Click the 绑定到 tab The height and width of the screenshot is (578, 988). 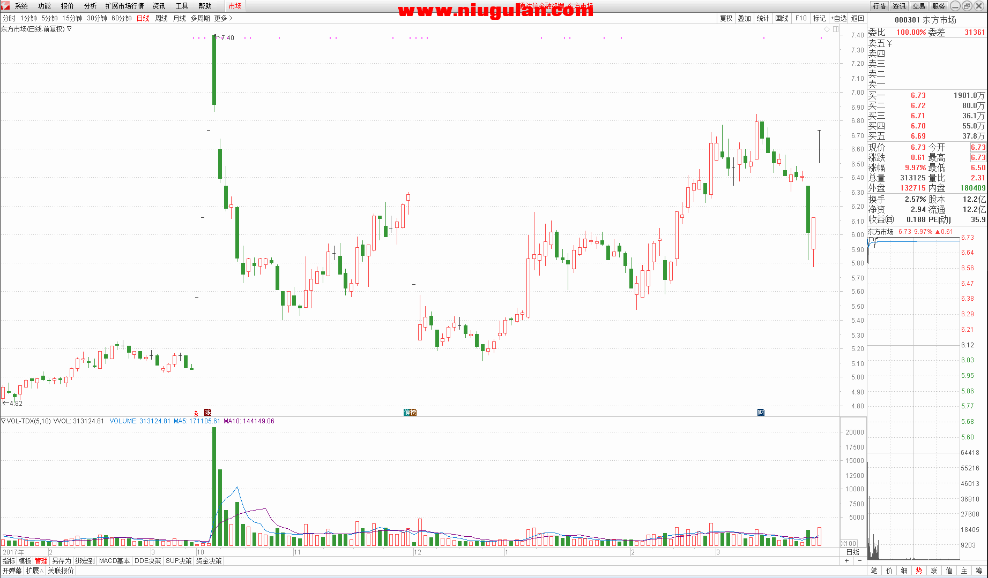pyautogui.click(x=85, y=561)
